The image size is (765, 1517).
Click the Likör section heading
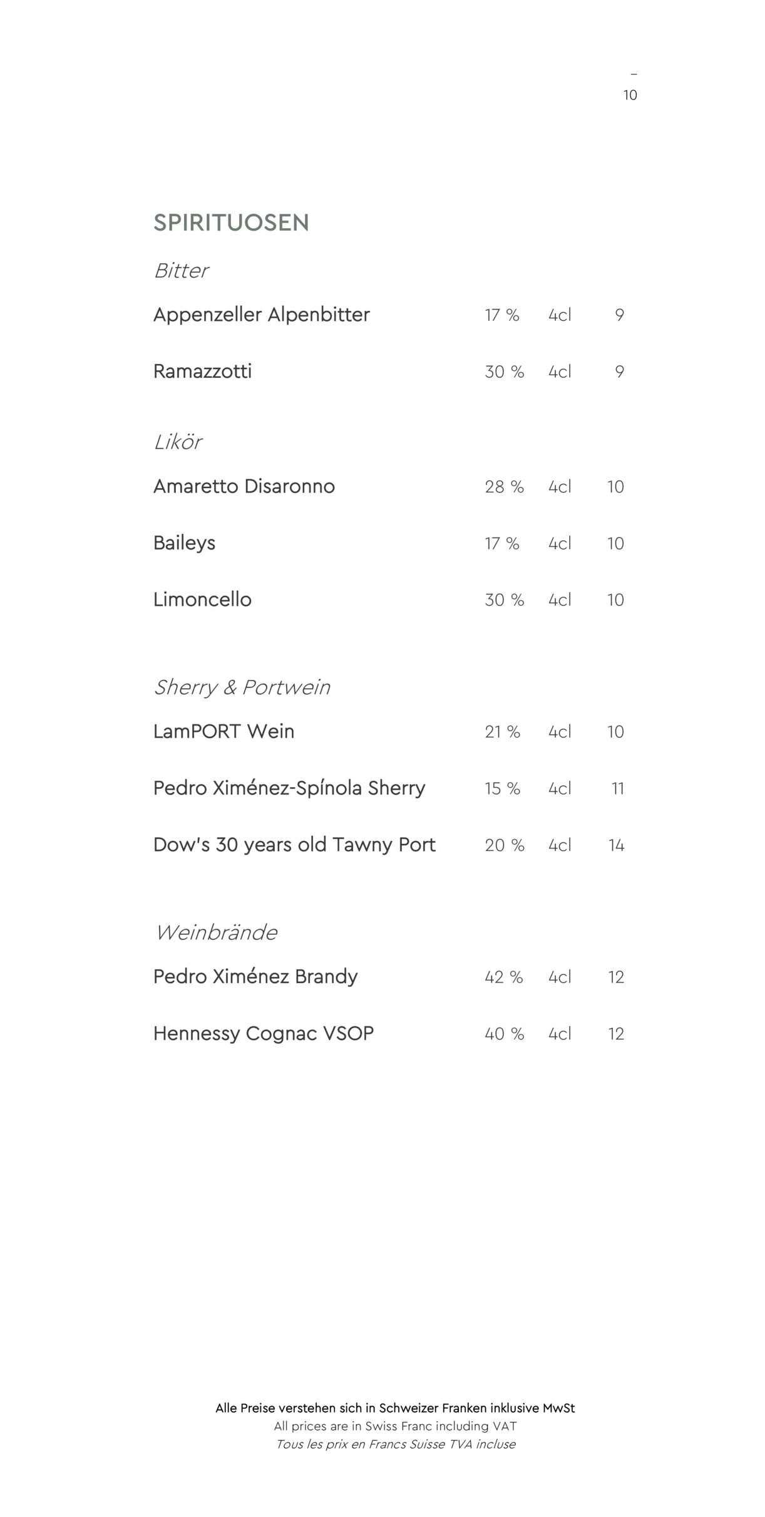pyautogui.click(x=178, y=442)
